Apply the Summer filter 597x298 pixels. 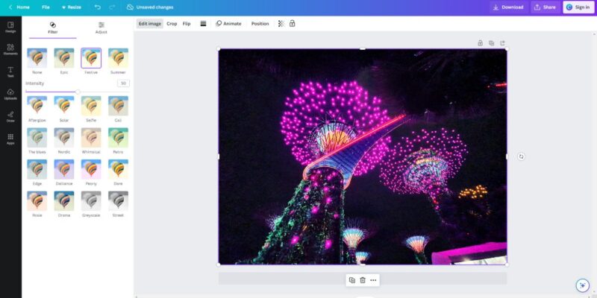118,58
